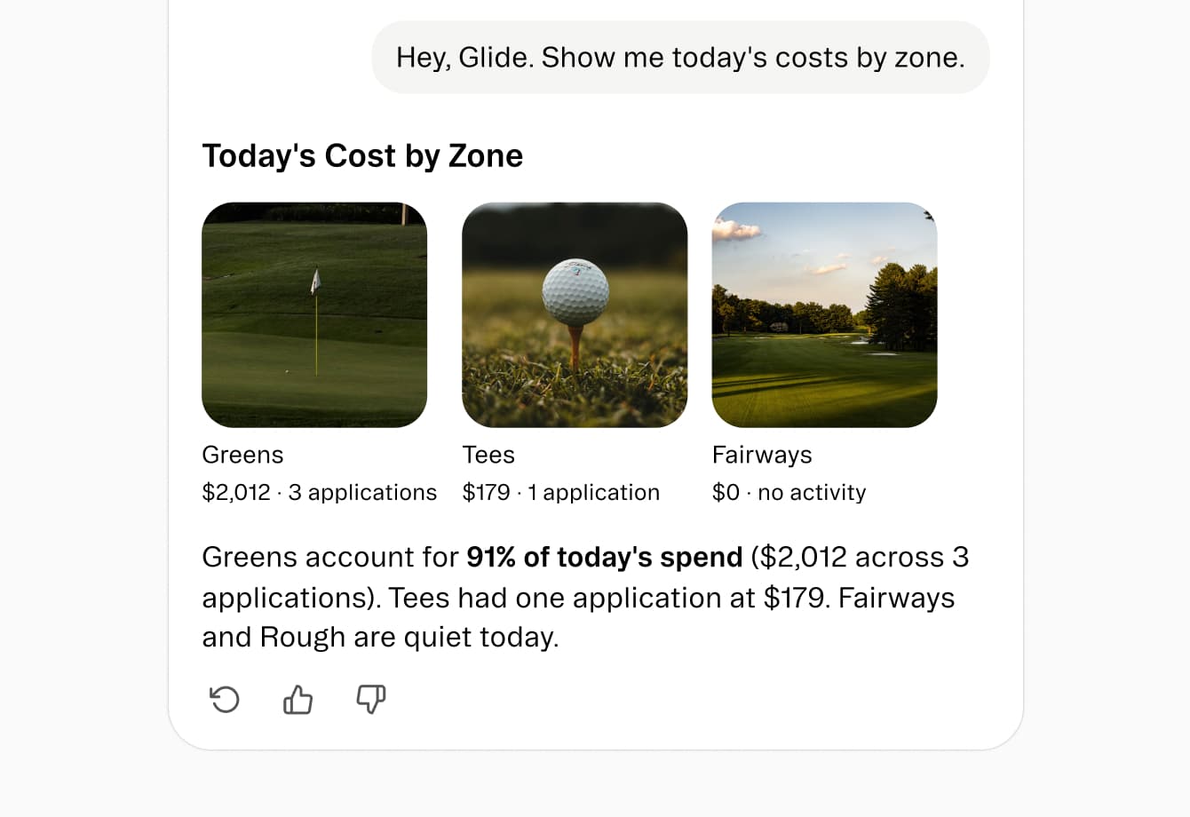Click the $179 · 1 application caption

[x=561, y=493]
